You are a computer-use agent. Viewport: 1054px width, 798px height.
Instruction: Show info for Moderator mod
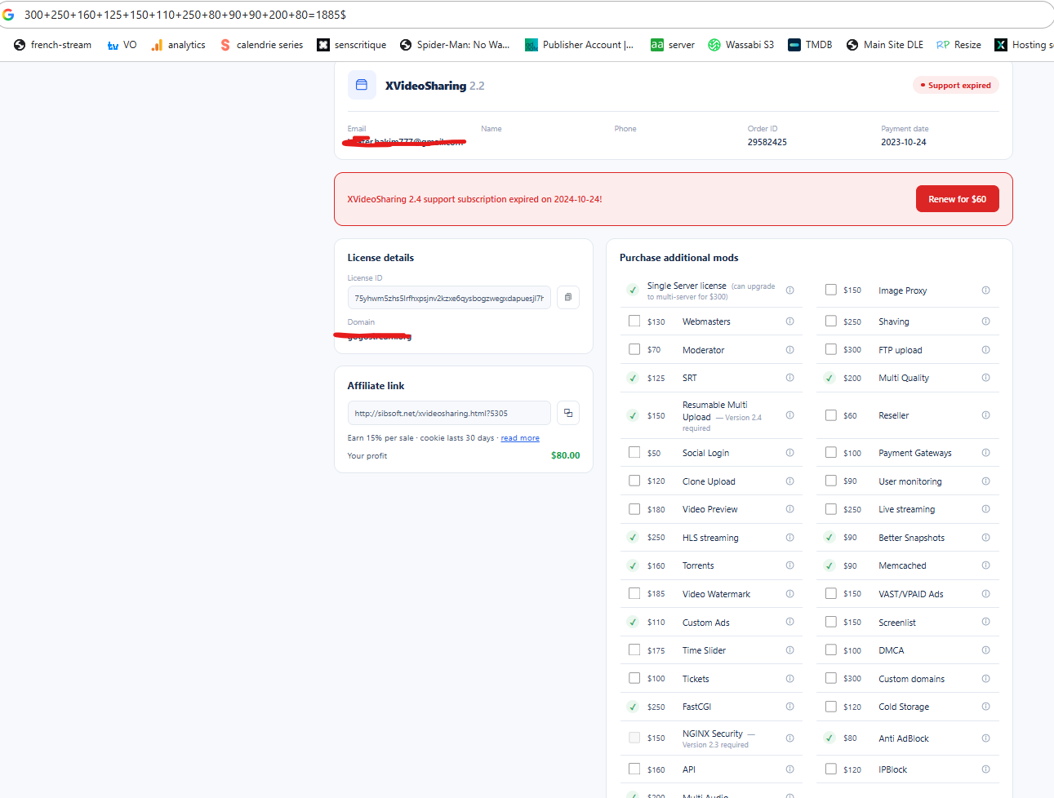789,350
